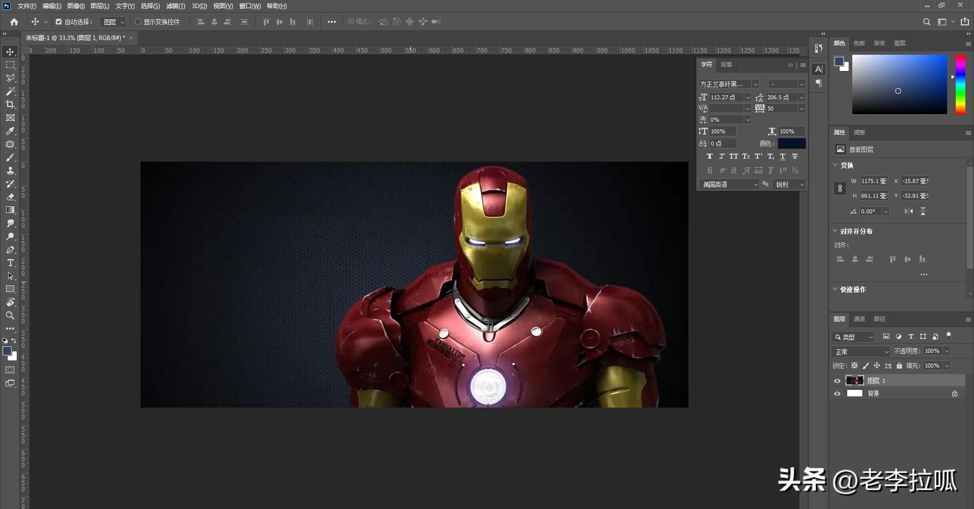
Task: Collapse the 对齐并分布 section
Action: coord(836,231)
